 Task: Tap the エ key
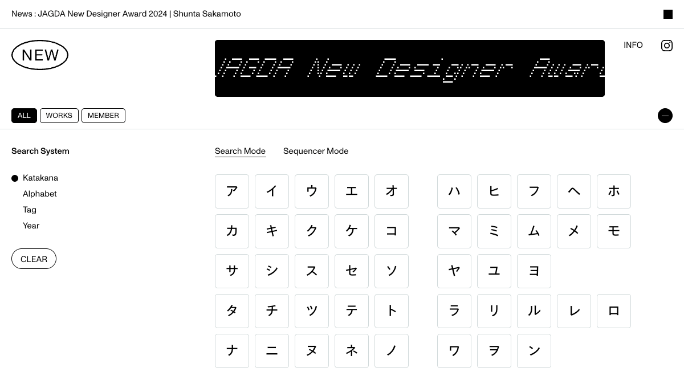point(352,191)
